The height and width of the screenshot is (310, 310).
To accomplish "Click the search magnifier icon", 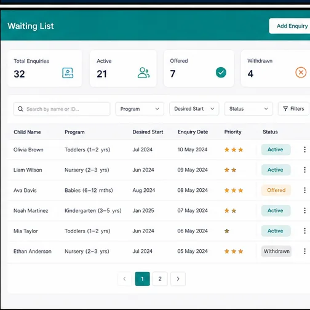I will click(20, 109).
